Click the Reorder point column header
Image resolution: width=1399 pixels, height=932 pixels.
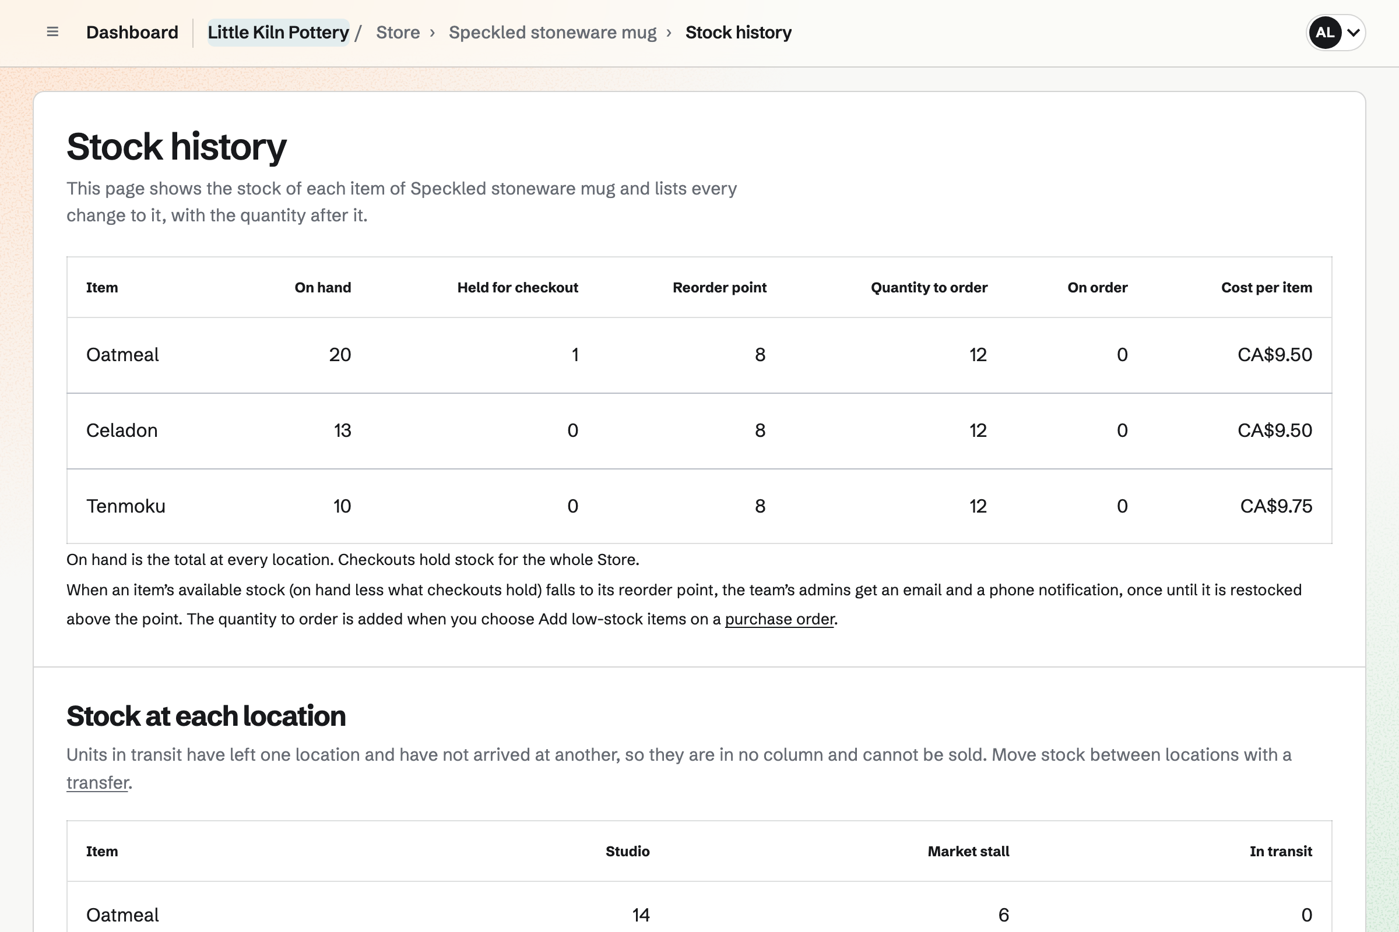click(719, 288)
